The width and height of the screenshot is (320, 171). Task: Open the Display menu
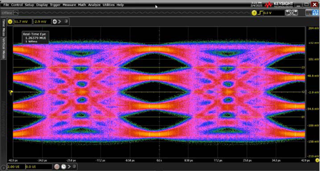pyautogui.click(x=42, y=5)
